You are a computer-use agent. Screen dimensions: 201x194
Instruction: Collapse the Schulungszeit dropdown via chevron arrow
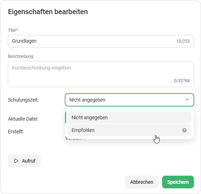pyautogui.click(x=187, y=100)
